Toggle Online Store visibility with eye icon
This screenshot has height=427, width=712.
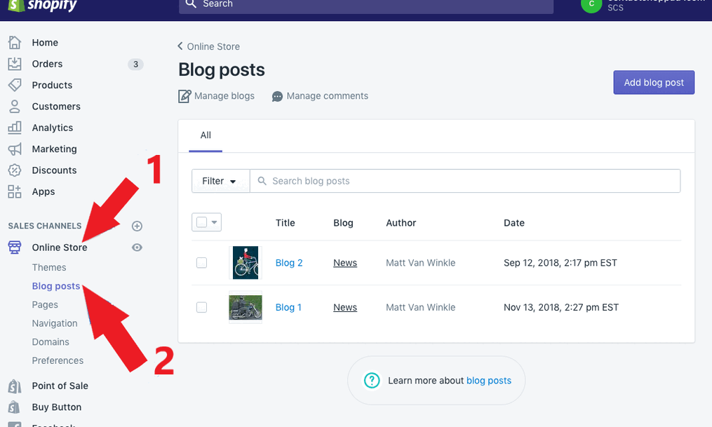tap(137, 248)
